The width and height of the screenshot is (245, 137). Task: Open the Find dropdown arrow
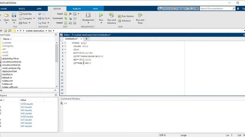click(48, 23)
